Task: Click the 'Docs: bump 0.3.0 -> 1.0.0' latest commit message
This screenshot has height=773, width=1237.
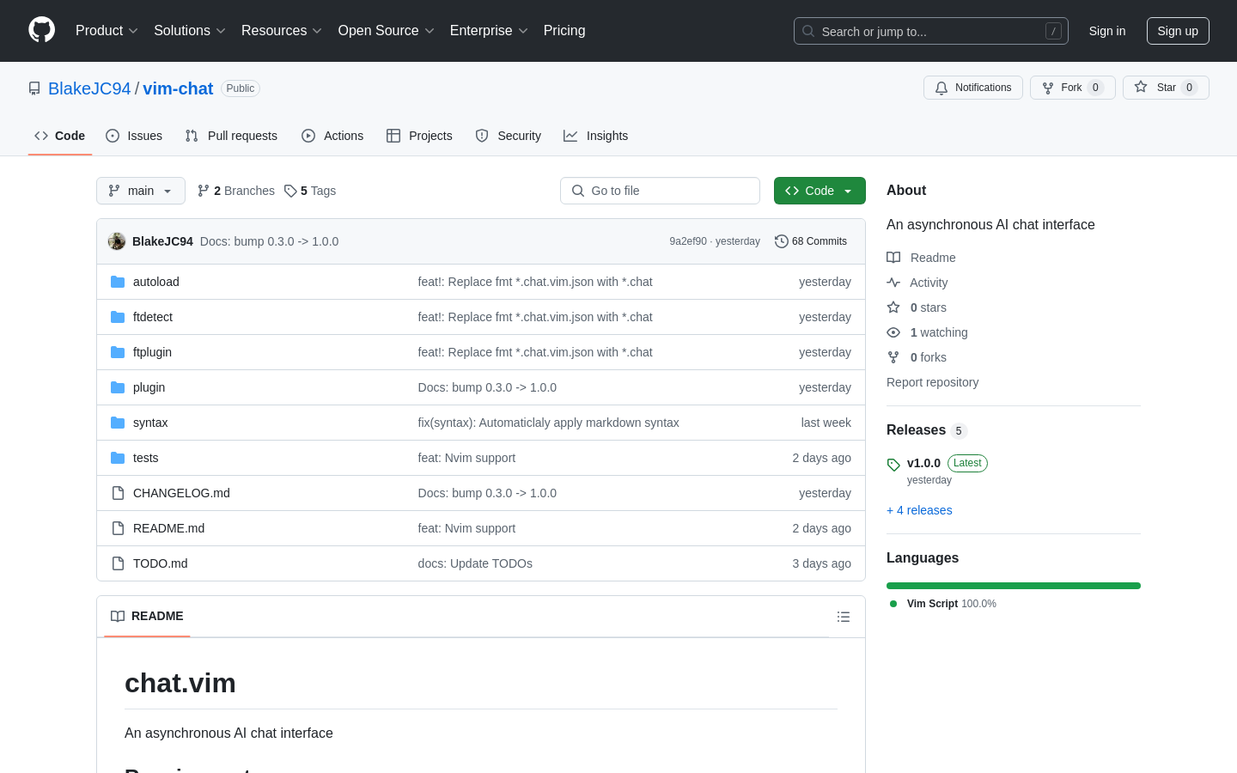Action: [269, 241]
